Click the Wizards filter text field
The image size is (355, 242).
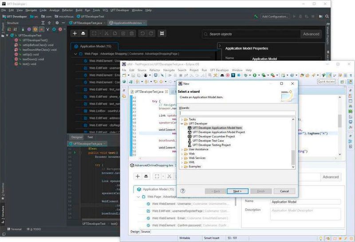(237, 113)
